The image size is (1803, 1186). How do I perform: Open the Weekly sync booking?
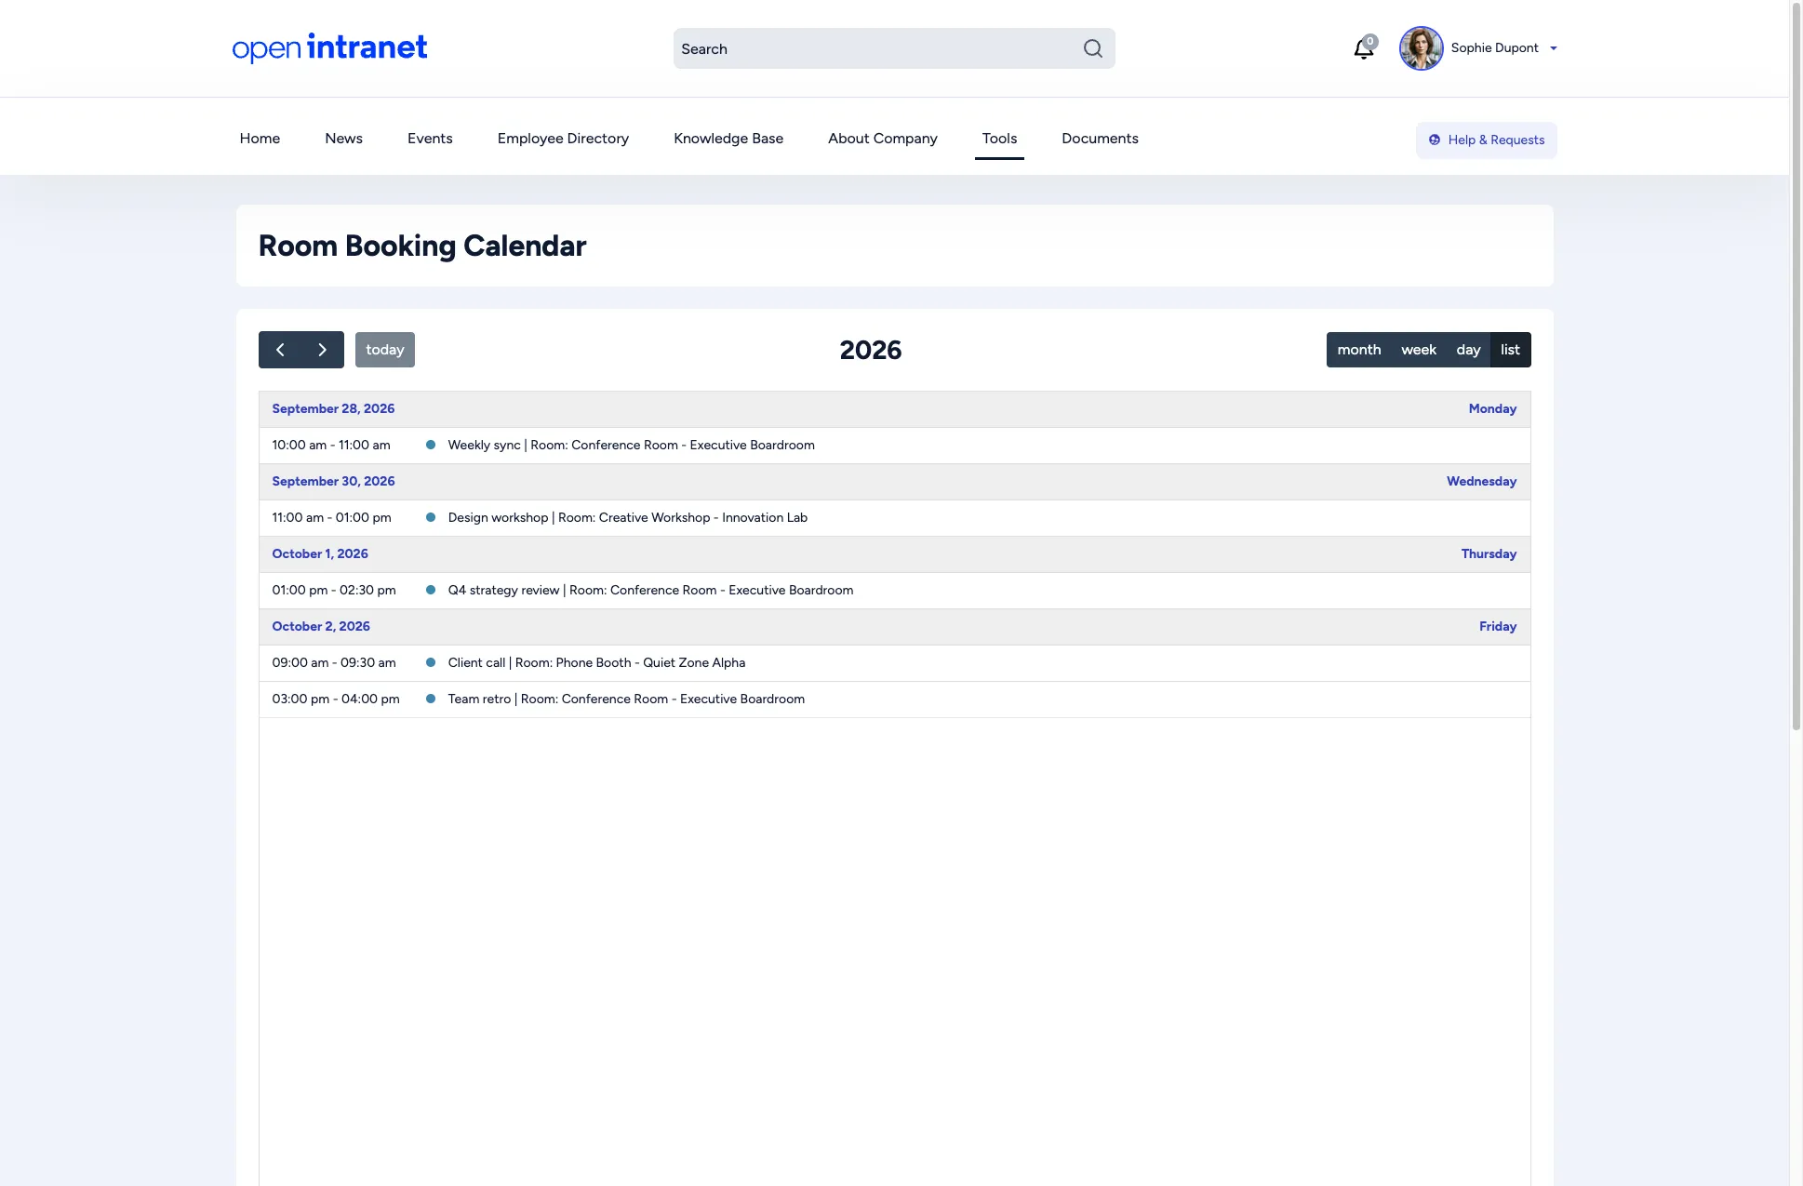tap(631, 446)
